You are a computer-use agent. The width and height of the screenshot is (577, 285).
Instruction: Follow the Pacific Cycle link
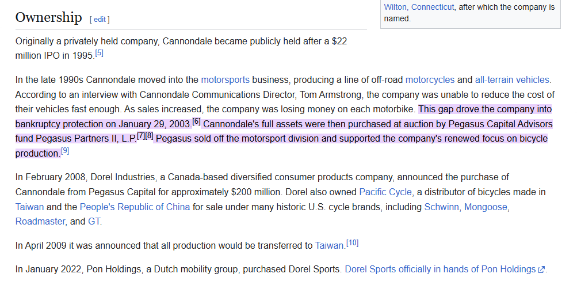pyautogui.click(x=385, y=192)
